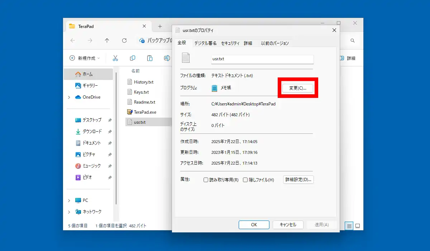
Task: Open ピクチャ quick access folder
Action: 86,155
